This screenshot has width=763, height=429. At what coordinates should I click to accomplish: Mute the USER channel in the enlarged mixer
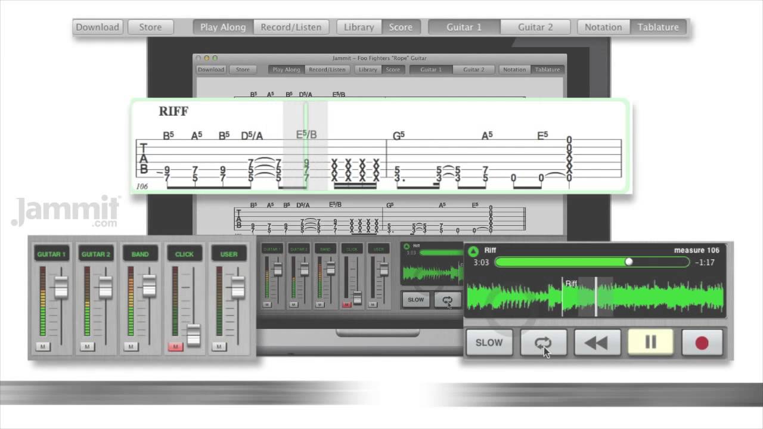pyautogui.click(x=219, y=346)
